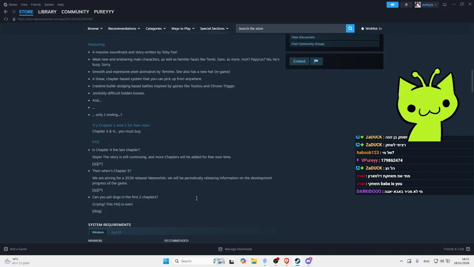474x267 pixels.
Task: Open Brave browser from the taskbar
Action: click(286, 261)
